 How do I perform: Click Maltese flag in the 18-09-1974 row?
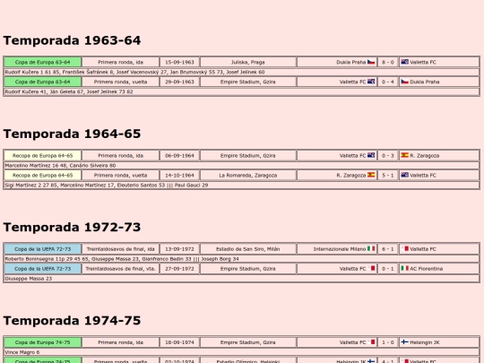pos(371,342)
